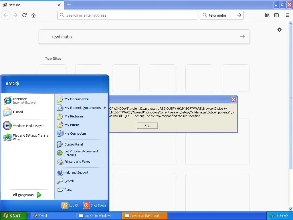The image size is (293, 220).
Task: Submit toolbar search with arrow button
Action: point(239,15)
